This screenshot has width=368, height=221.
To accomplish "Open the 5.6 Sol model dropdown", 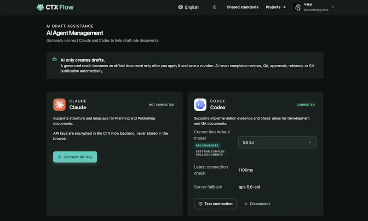I will click(277, 142).
